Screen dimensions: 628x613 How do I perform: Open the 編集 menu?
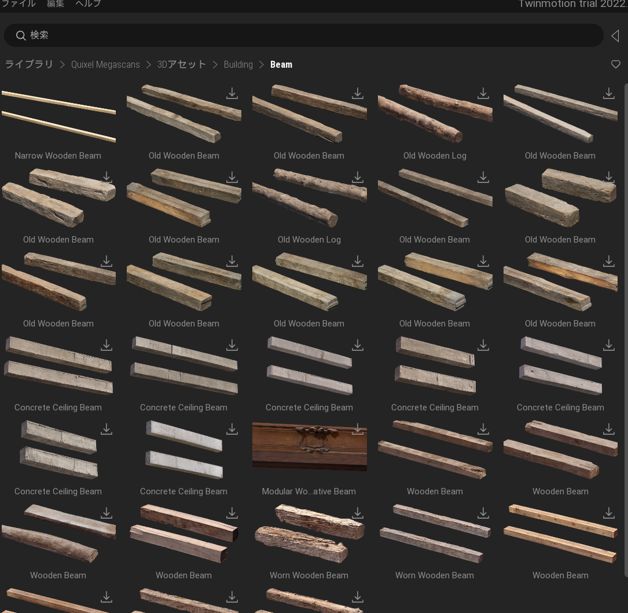click(55, 3)
